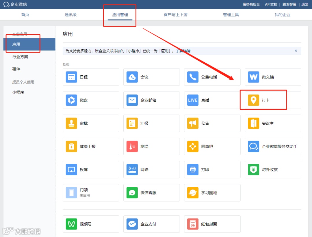Select the 学习园地 planet icon
The height and width of the screenshot is (237, 312).
pyautogui.click(x=193, y=193)
